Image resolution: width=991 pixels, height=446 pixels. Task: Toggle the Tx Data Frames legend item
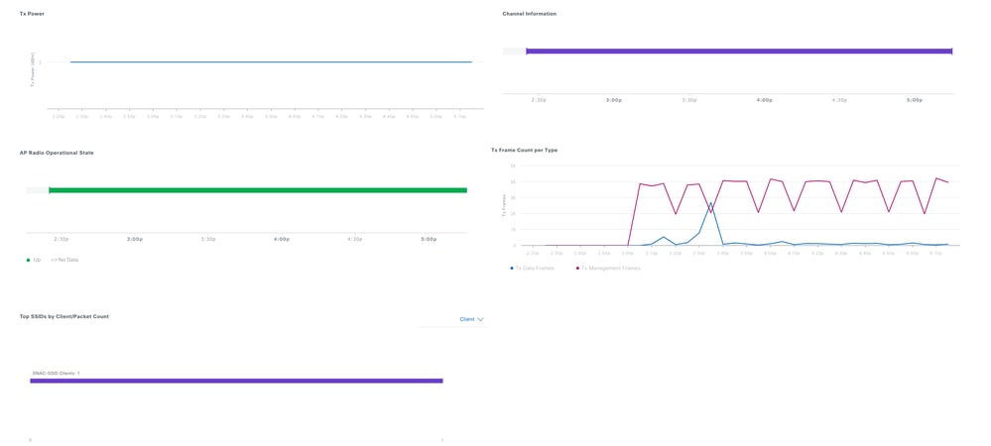(x=532, y=268)
